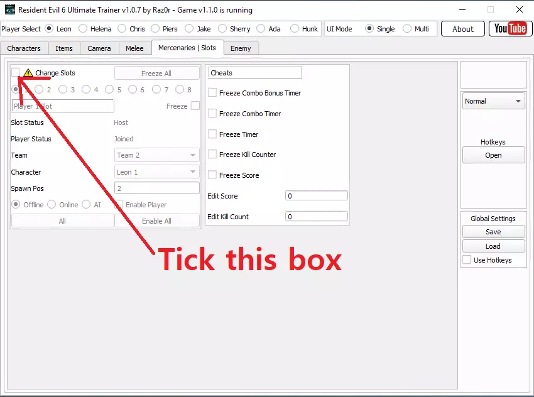Enable the Use Hotkeys checkbox

point(467,260)
